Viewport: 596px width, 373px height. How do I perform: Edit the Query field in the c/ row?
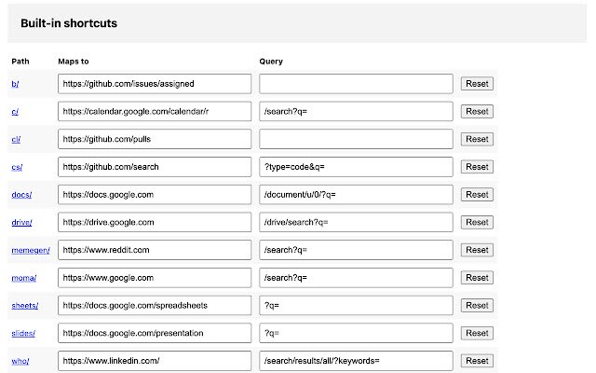tap(356, 112)
